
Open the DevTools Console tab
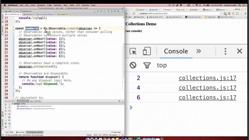[176, 51]
